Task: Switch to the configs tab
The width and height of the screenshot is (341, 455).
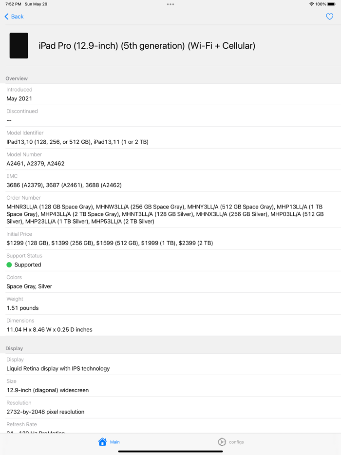Action: 230,441
